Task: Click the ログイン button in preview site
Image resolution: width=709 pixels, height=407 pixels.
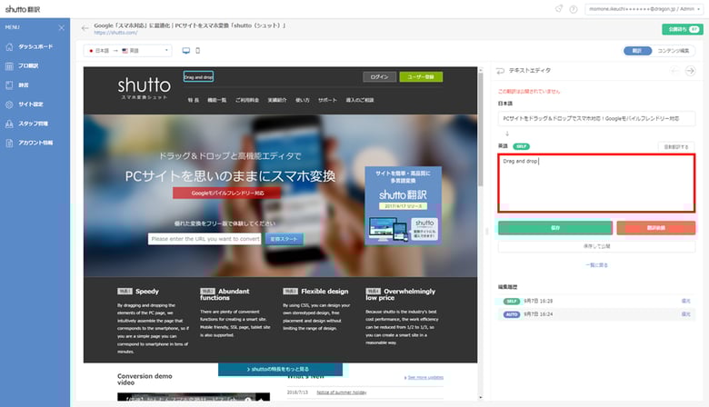Action: tap(379, 77)
